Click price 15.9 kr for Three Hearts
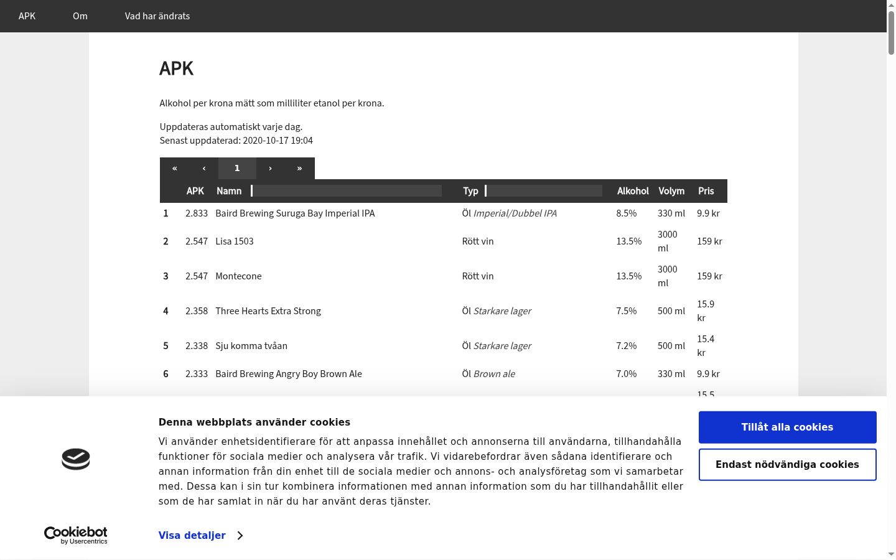 pos(706,311)
